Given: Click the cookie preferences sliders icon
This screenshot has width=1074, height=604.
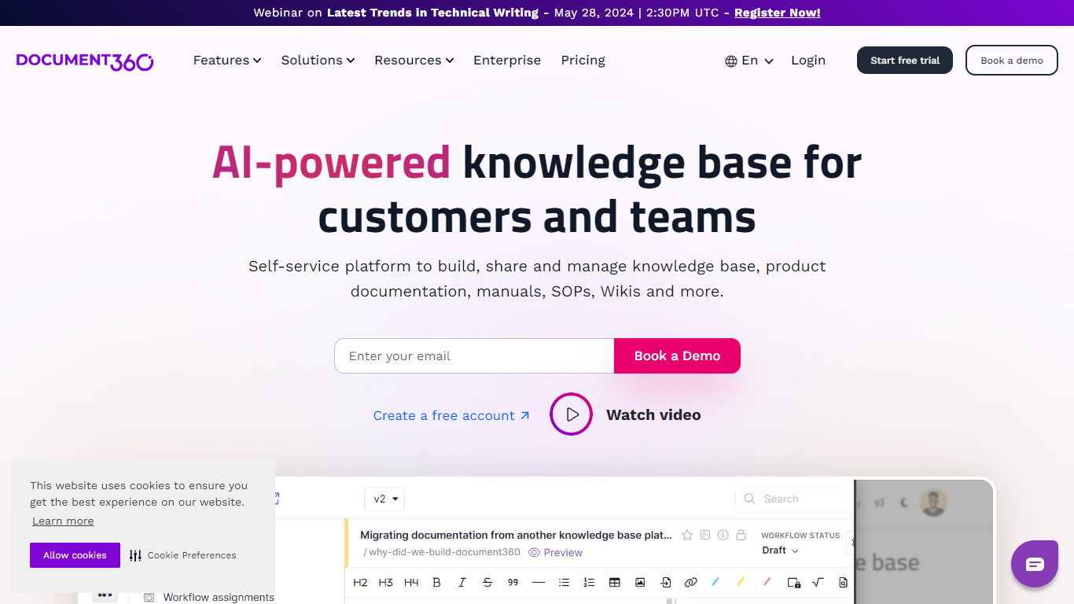Looking at the screenshot, I should [135, 555].
